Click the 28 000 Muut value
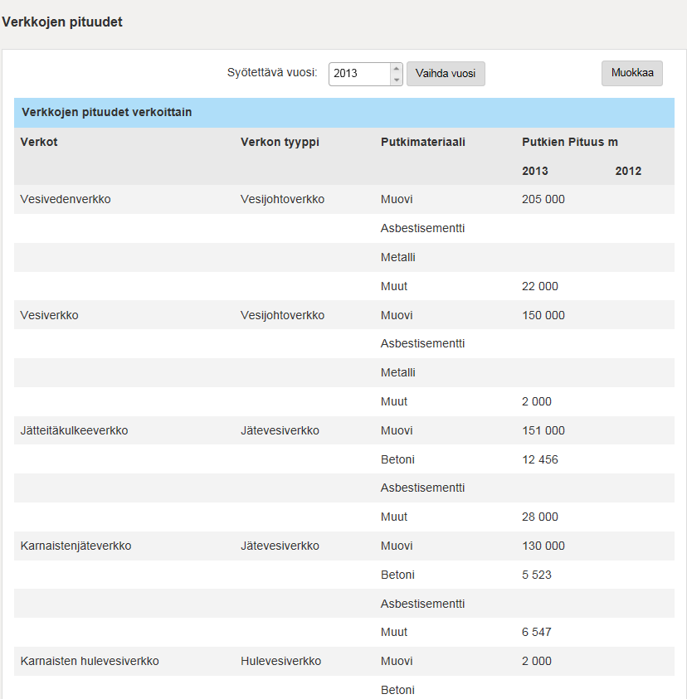Viewport: 687px width, 699px height. (x=540, y=517)
